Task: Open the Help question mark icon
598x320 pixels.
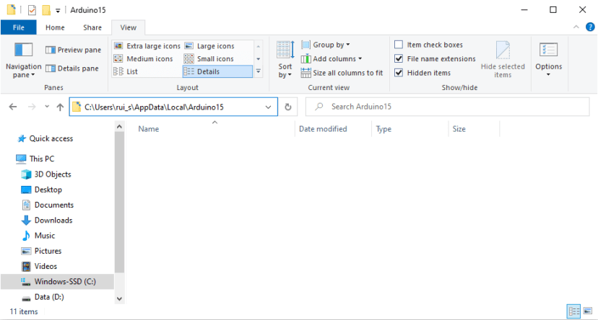Action: (589, 27)
